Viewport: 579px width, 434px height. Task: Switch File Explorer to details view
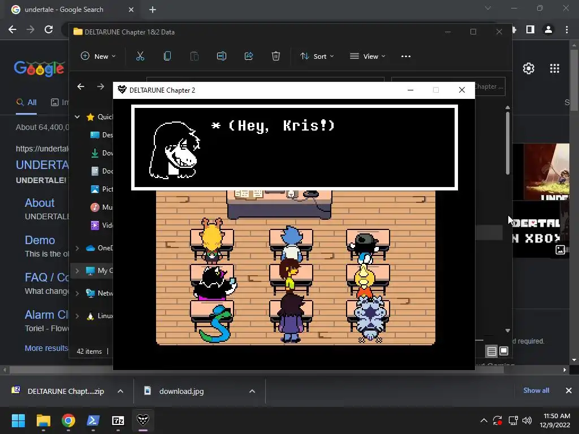(x=491, y=351)
